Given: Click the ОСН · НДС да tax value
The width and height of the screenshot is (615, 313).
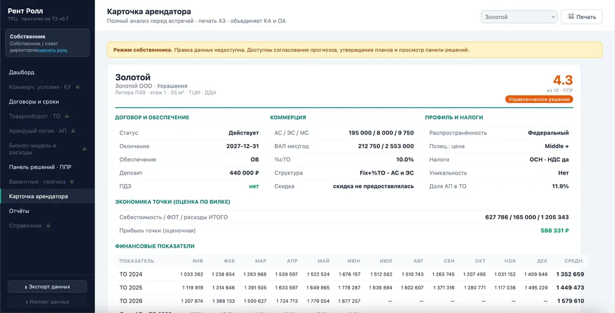Looking at the screenshot, I should click(x=549, y=160).
